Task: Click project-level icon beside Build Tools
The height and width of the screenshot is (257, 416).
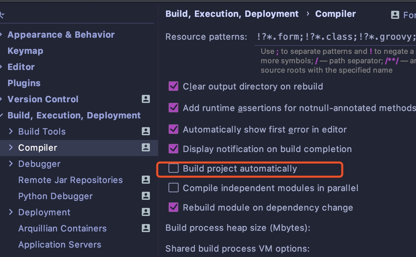Action: (x=145, y=131)
